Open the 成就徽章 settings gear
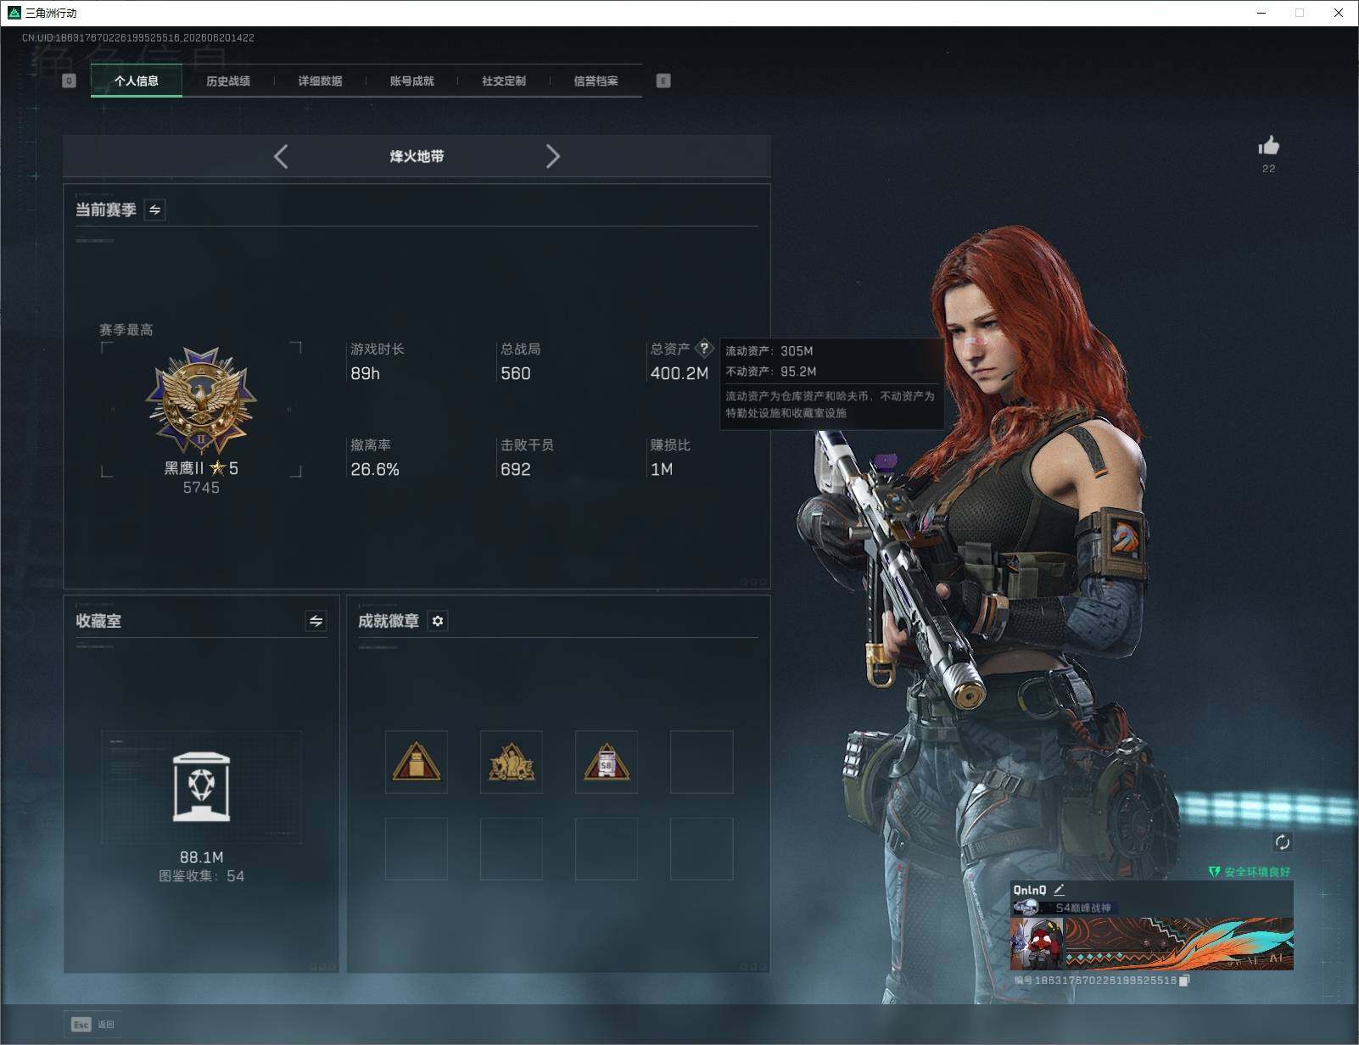The width and height of the screenshot is (1359, 1045). pyautogui.click(x=438, y=621)
